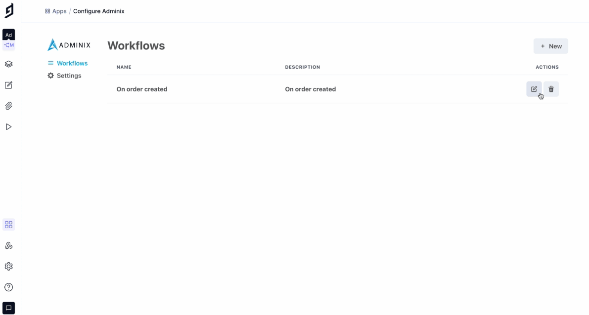Open the Schema layers icon in sidebar
The width and height of the screenshot is (589, 315).
click(8, 64)
